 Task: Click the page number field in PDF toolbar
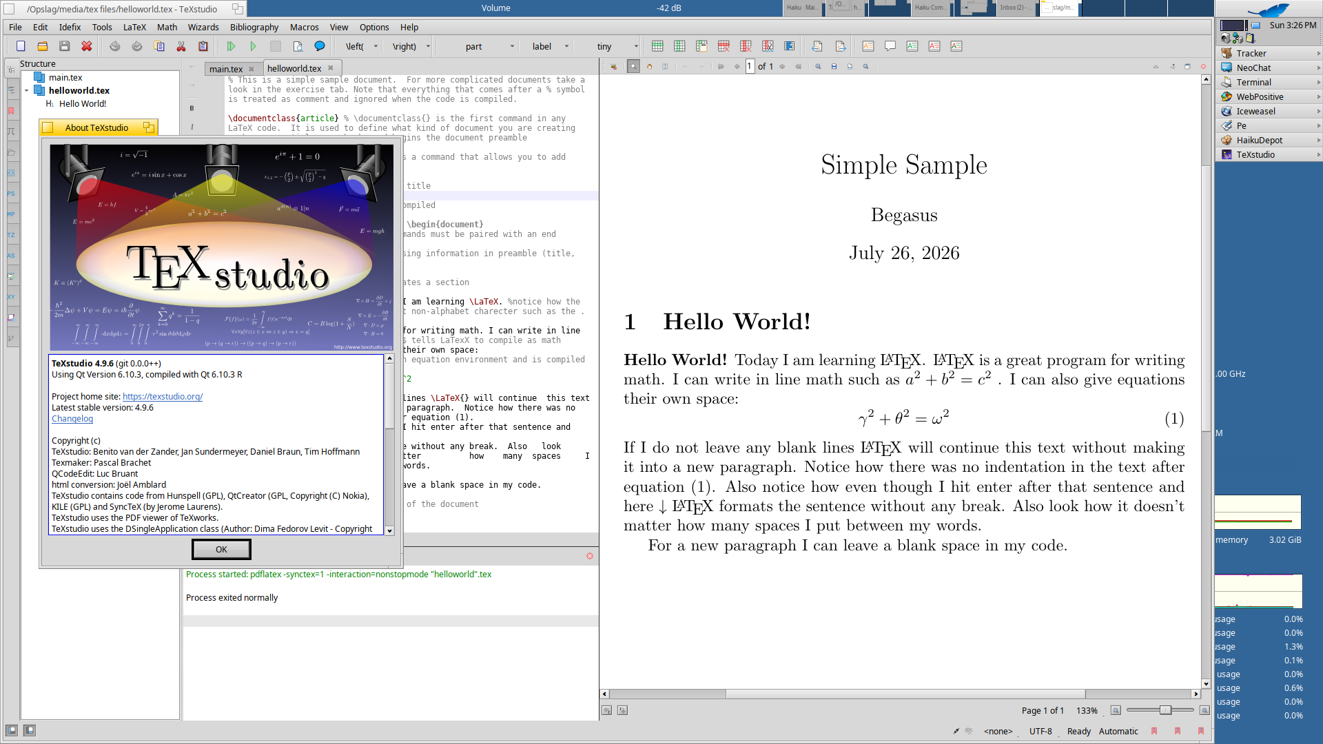pos(750,67)
